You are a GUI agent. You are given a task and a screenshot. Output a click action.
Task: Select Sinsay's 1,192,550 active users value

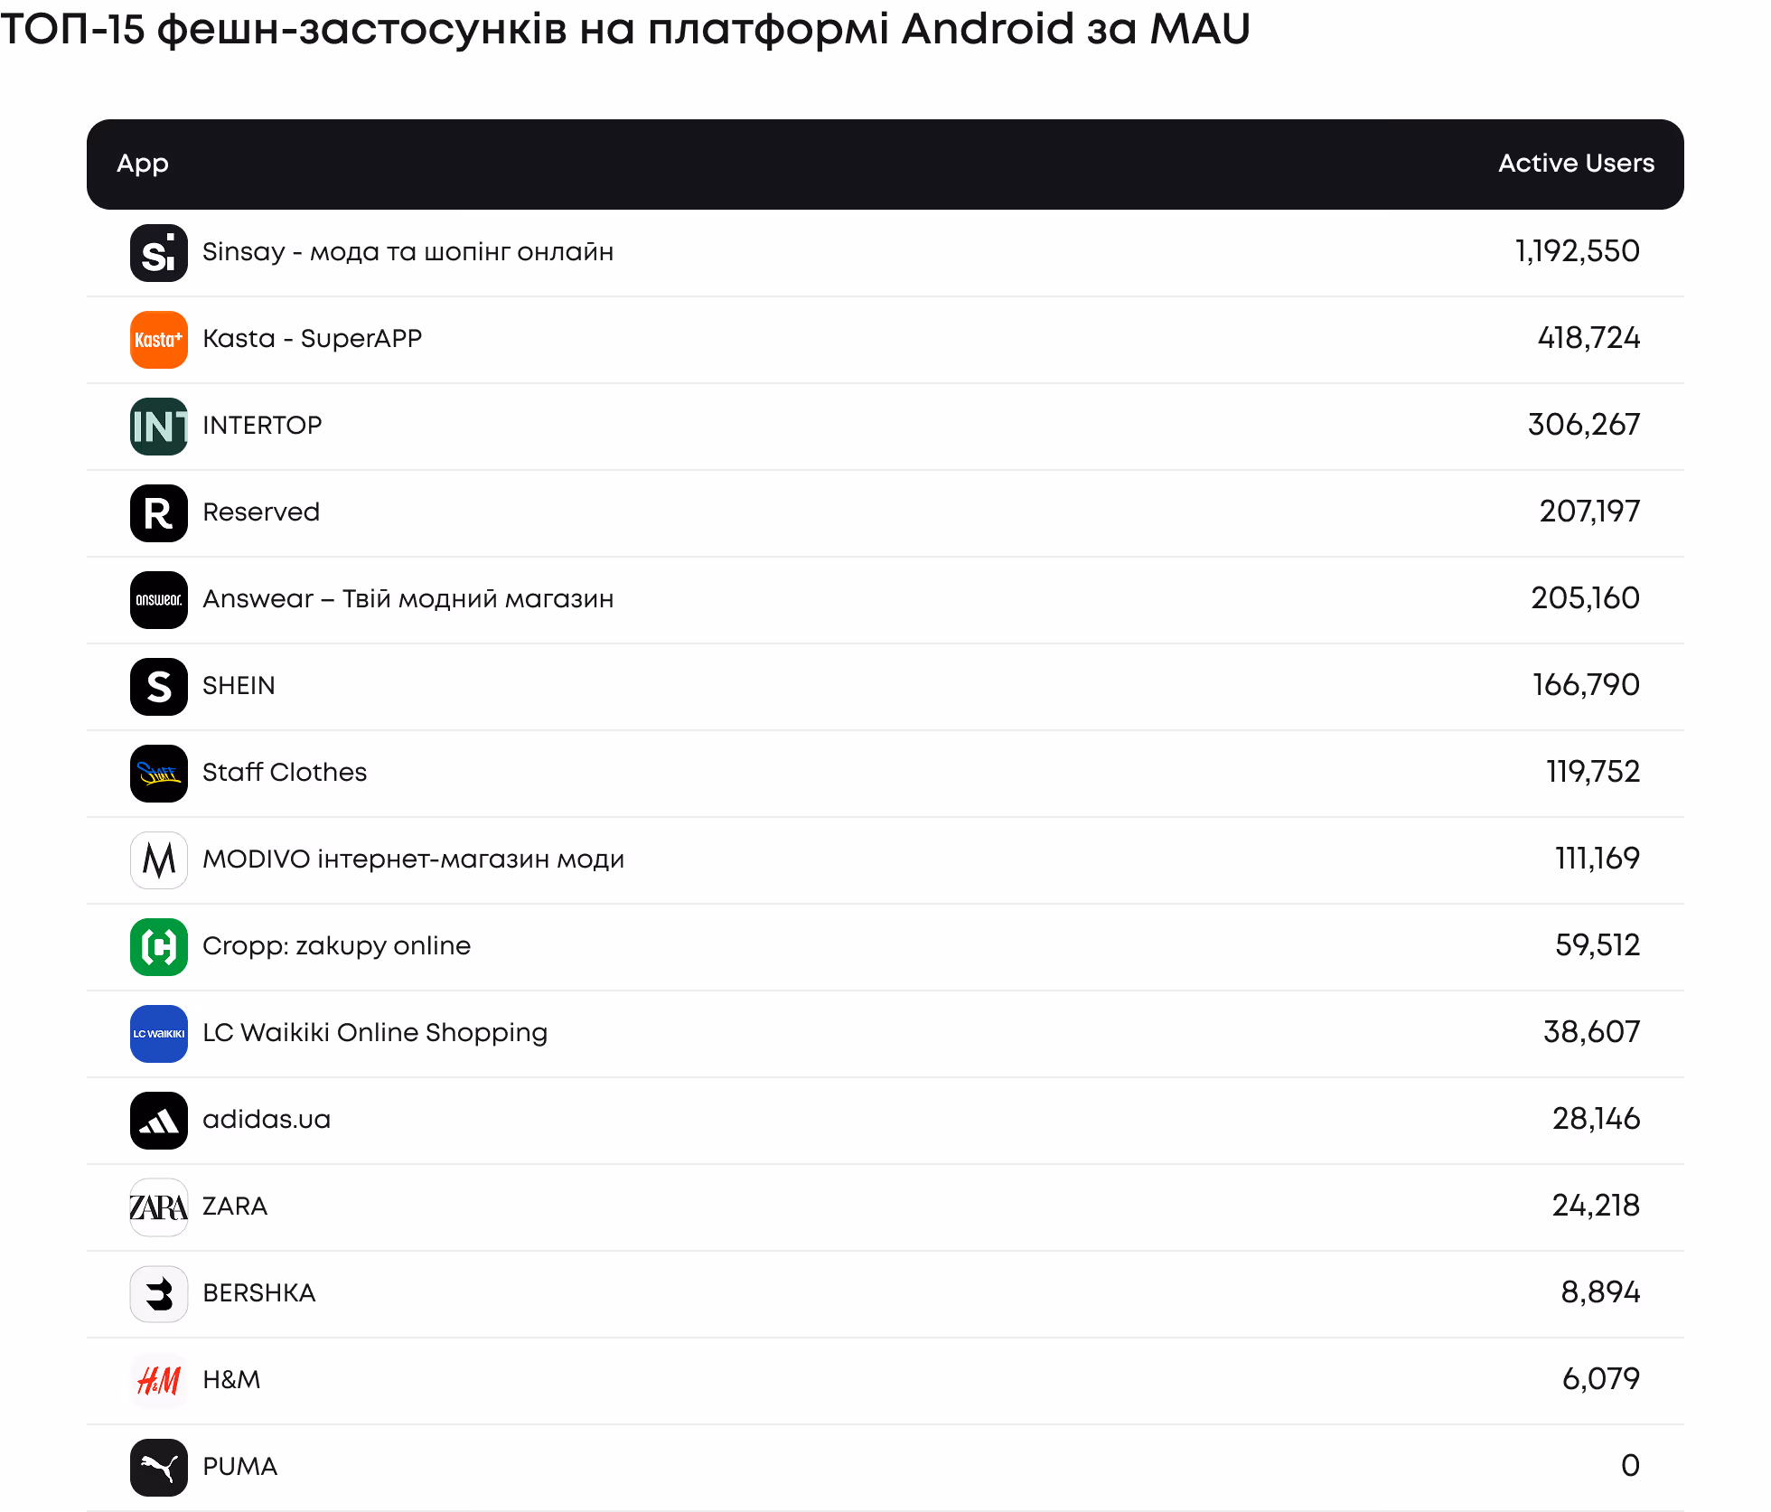(x=1577, y=251)
